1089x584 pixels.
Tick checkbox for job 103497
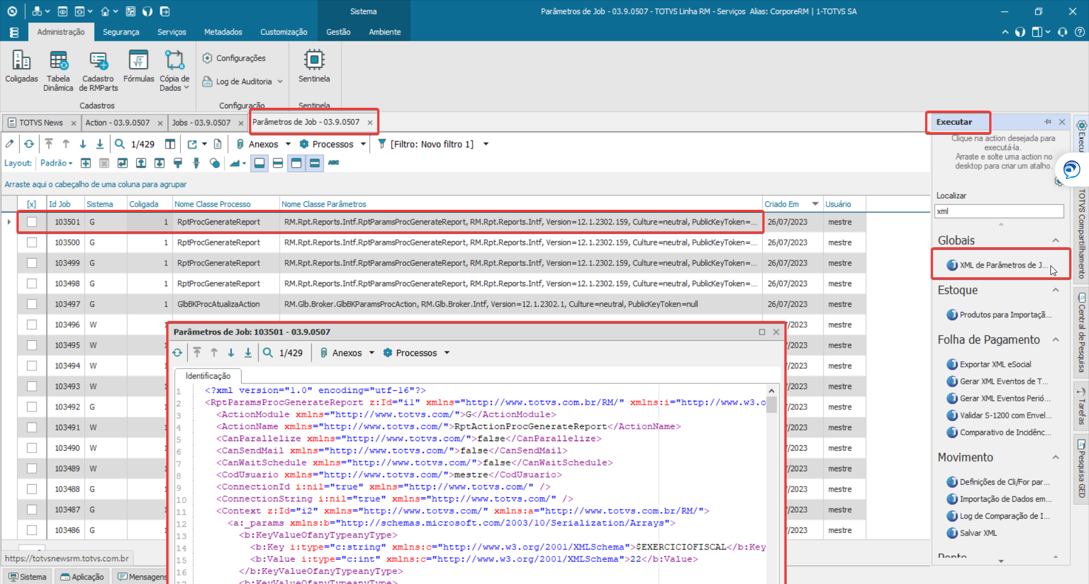tap(32, 304)
